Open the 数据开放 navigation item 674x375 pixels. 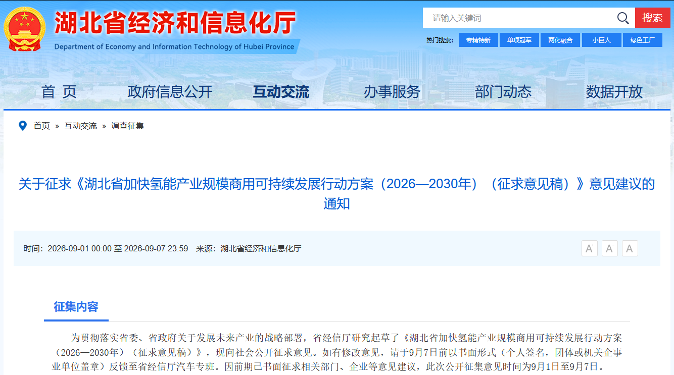[614, 91]
